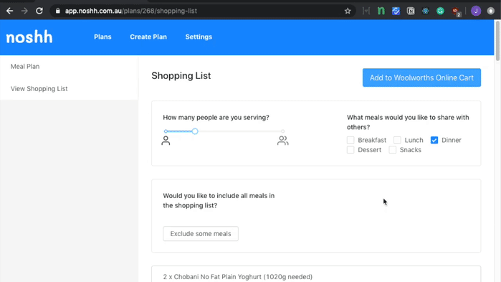Click the browser back arrow
The image size is (501, 282).
tap(9, 11)
